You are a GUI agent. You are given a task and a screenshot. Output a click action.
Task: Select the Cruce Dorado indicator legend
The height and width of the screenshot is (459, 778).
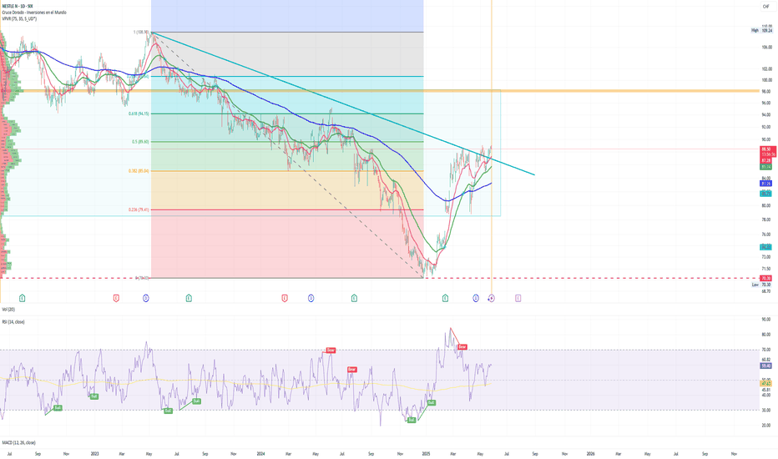coord(34,13)
